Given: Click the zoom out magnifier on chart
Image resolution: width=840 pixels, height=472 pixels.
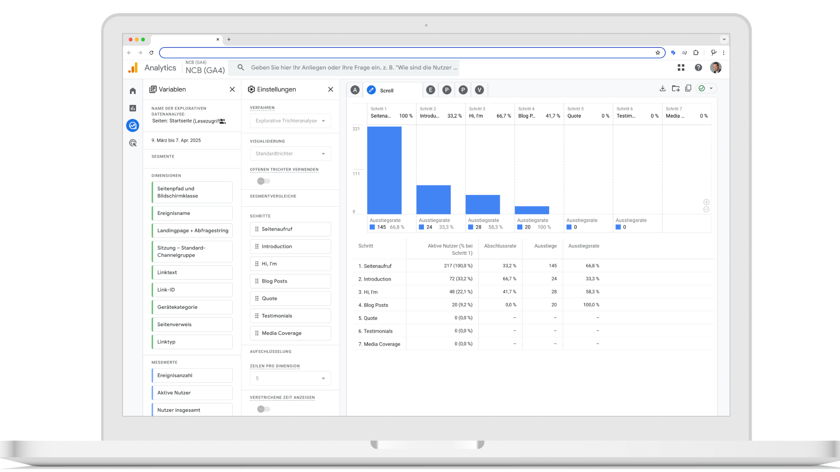Looking at the screenshot, I should click(x=706, y=210).
